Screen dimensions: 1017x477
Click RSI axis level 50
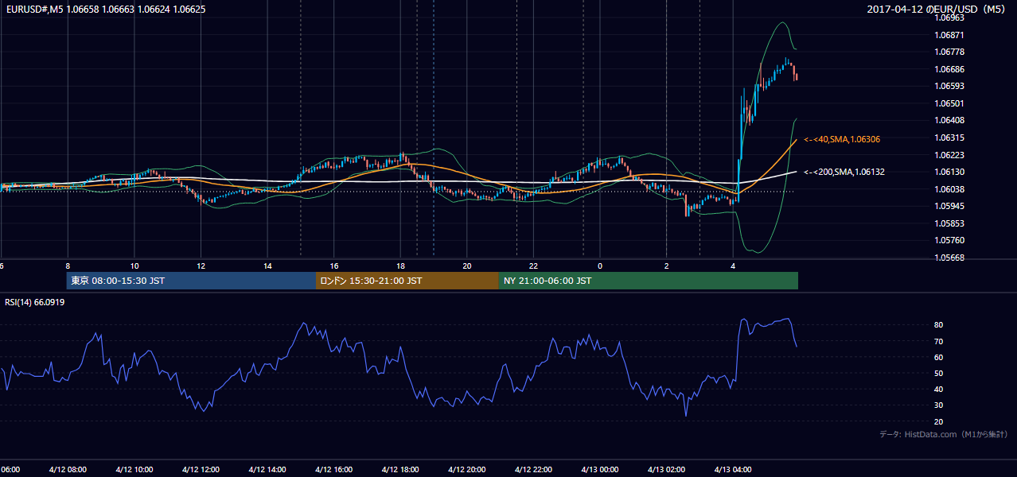pos(938,373)
